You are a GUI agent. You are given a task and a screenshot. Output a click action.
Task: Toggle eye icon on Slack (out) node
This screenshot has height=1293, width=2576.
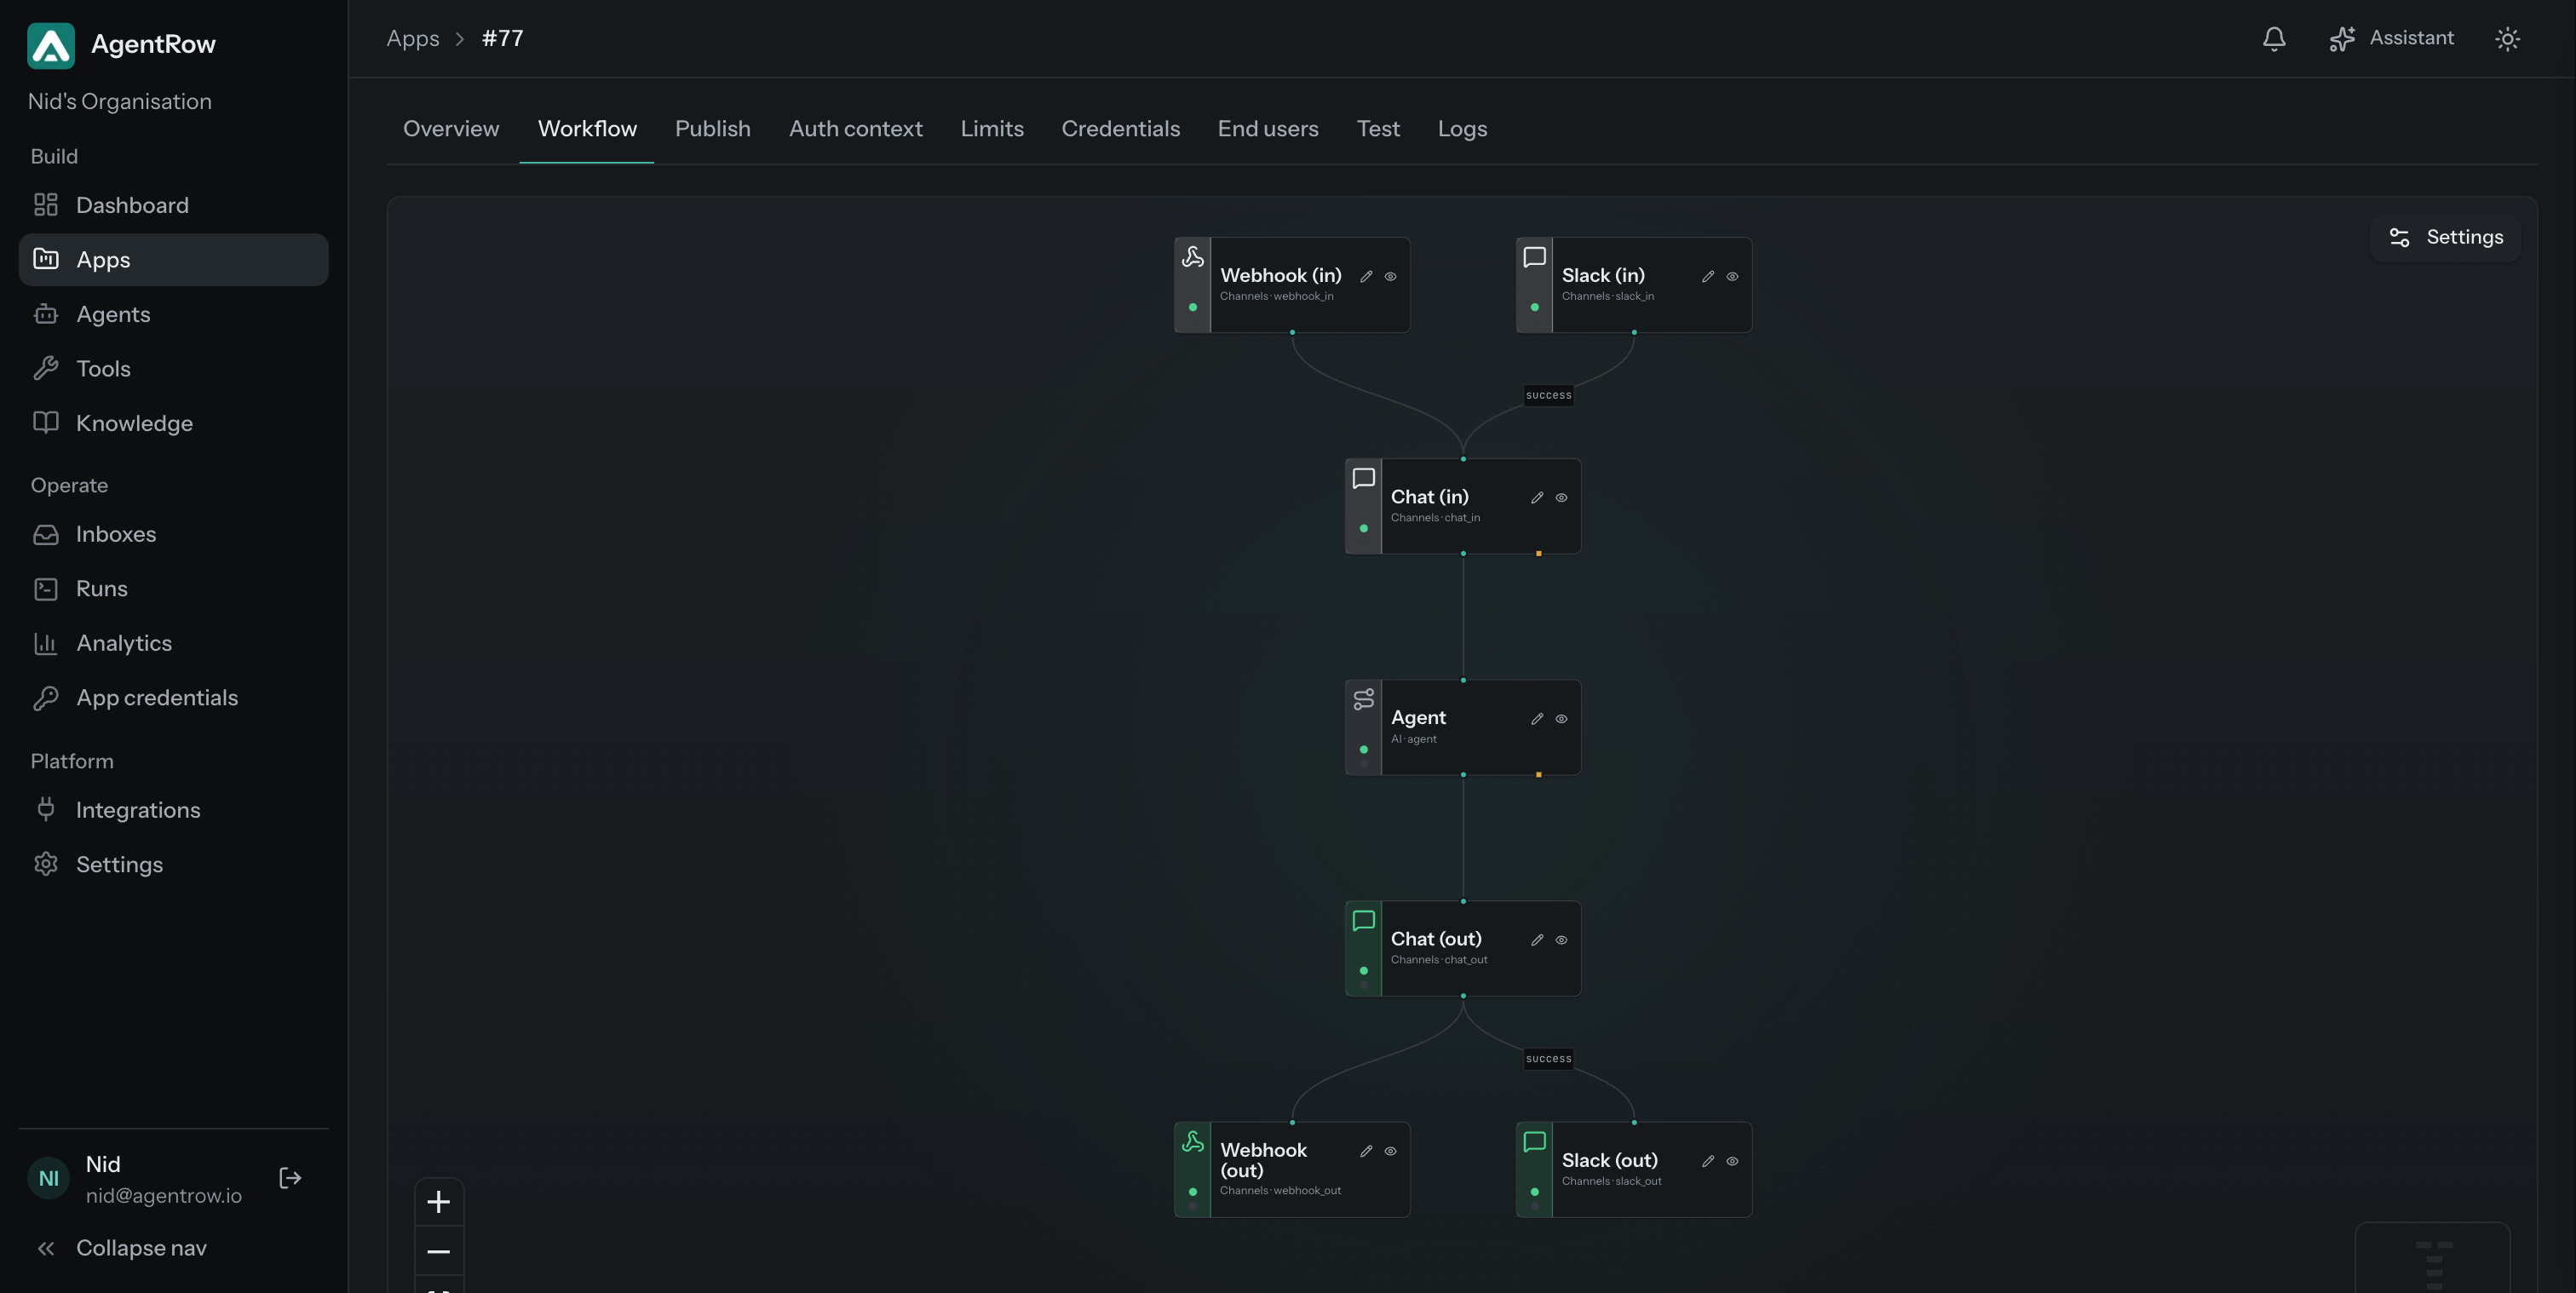pyautogui.click(x=1732, y=1161)
